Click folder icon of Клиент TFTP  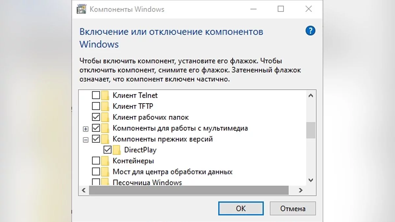click(x=105, y=106)
